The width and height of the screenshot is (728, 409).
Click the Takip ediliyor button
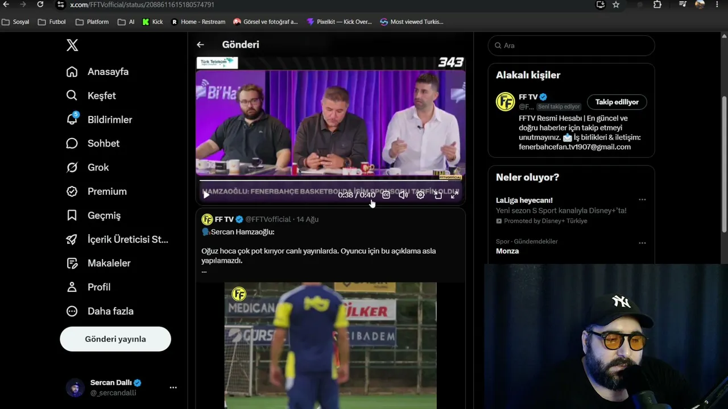(617, 102)
